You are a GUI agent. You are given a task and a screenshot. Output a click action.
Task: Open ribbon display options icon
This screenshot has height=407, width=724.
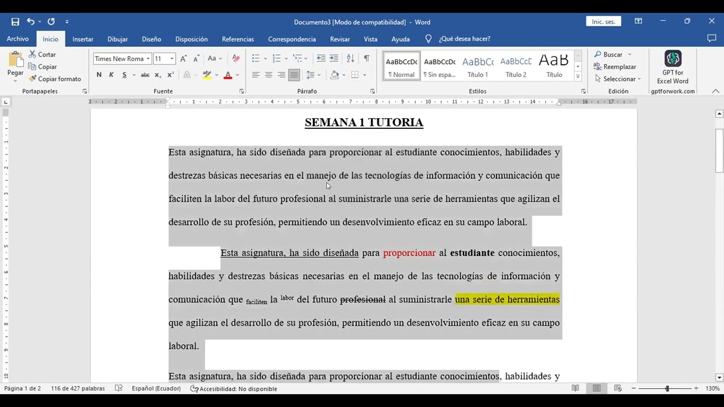pyautogui.click(x=638, y=21)
